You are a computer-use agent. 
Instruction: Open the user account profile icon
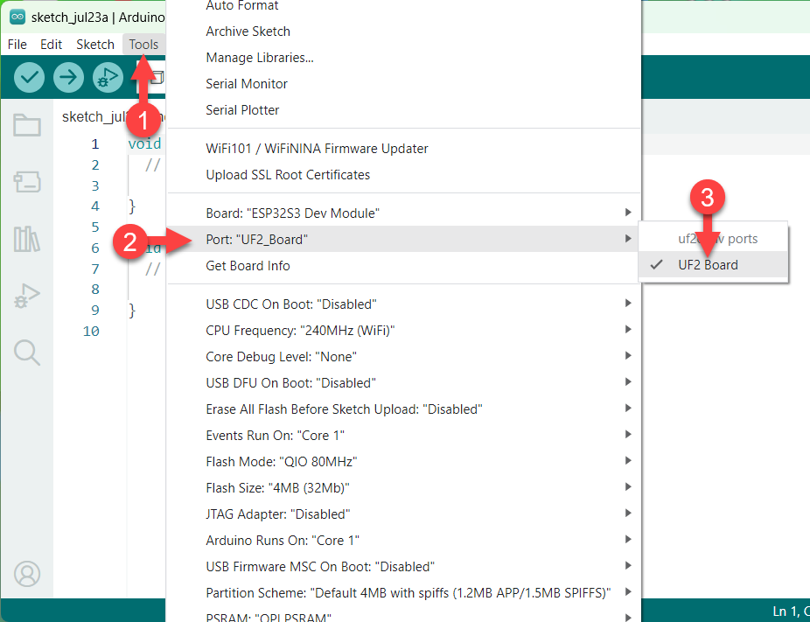click(x=27, y=574)
